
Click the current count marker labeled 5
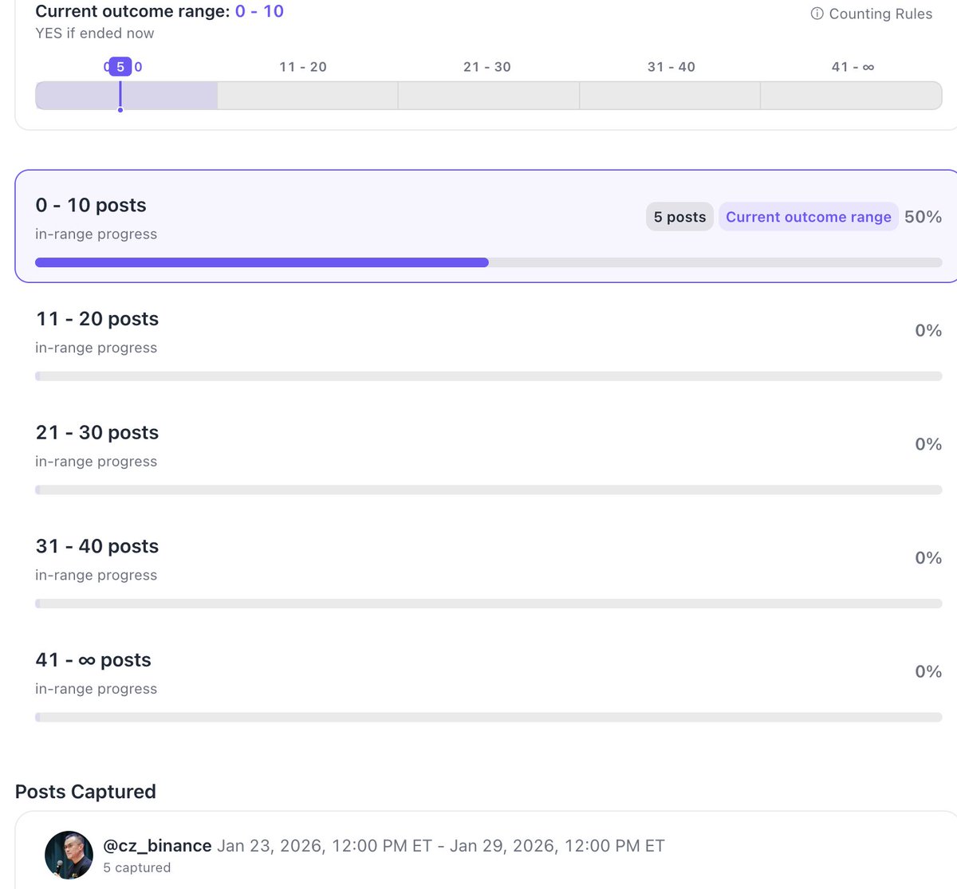[120, 67]
